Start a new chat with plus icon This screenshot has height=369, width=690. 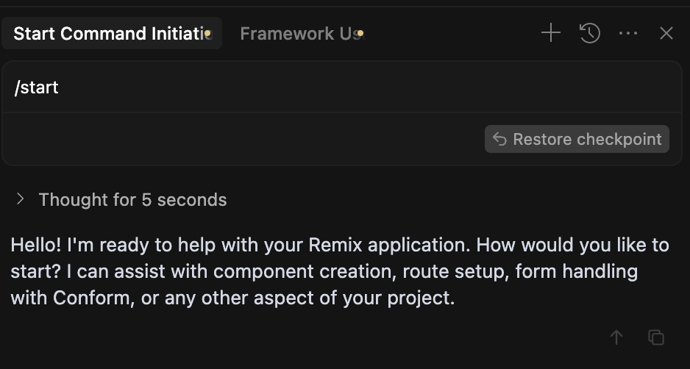click(x=550, y=33)
